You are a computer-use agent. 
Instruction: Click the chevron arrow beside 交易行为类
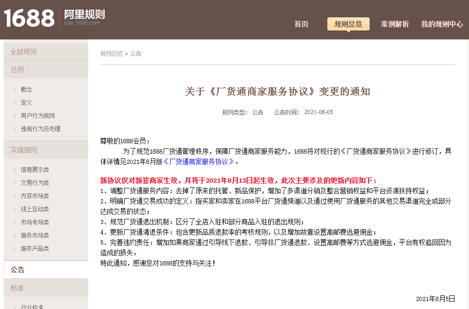click(15, 183)
